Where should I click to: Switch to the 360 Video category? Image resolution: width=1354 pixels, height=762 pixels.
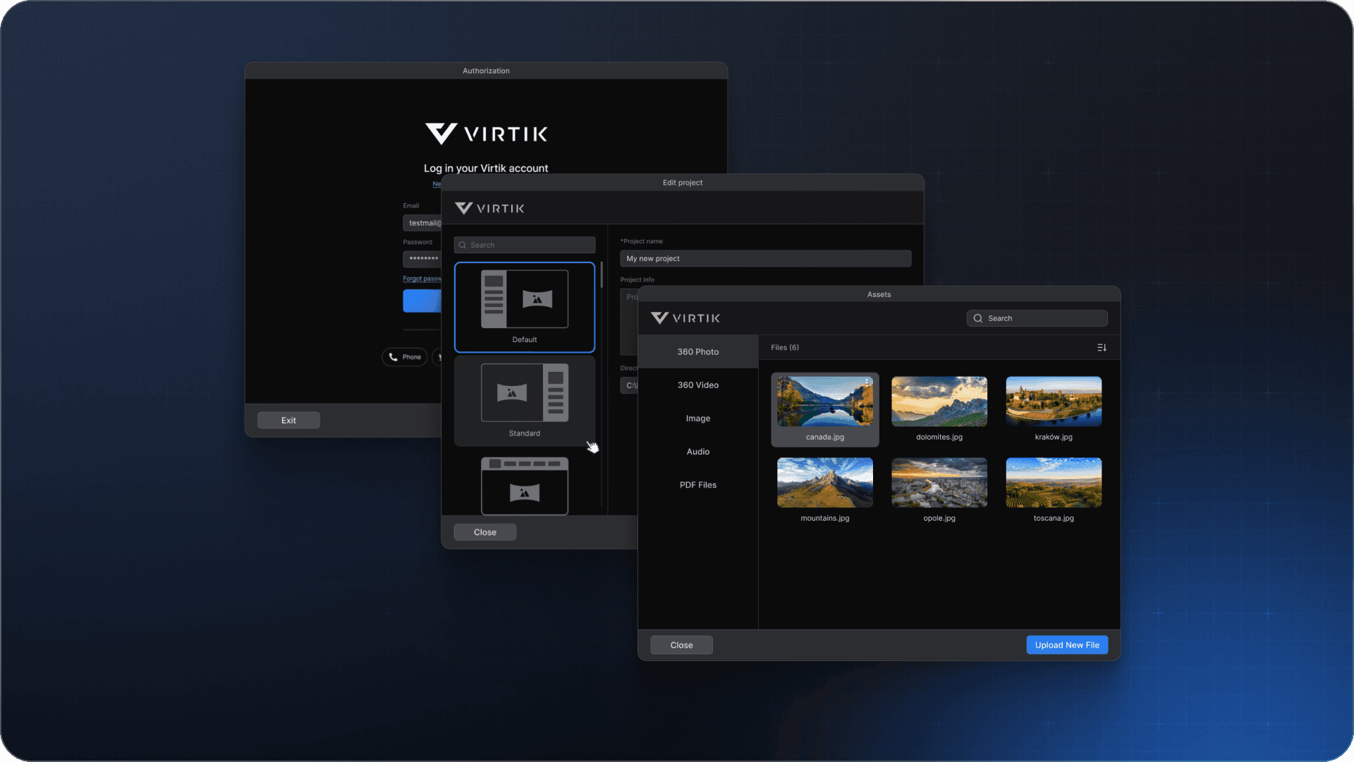[697, 385]
